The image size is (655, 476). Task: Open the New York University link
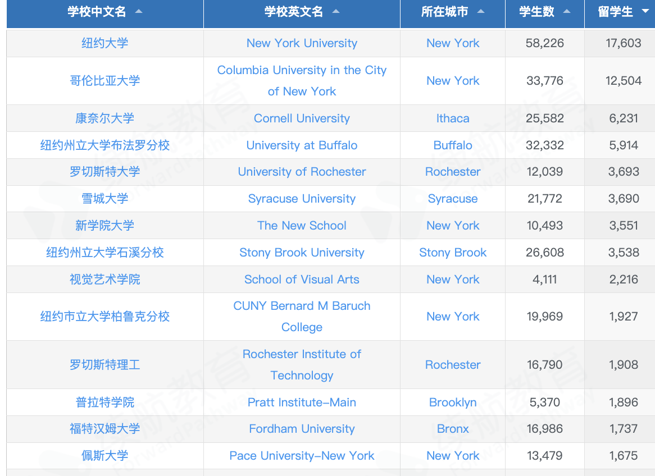[x=302, y=43]
